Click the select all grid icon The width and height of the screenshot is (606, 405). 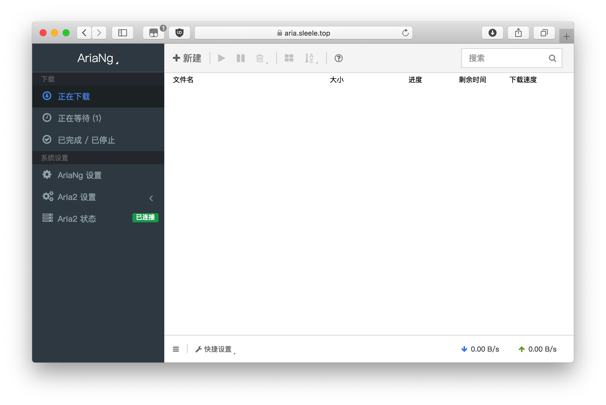point(289,58)
